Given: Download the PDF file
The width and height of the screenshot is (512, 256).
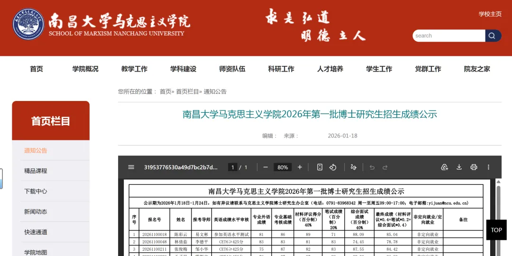Looking at the screenshot, I should coord(459,167).
